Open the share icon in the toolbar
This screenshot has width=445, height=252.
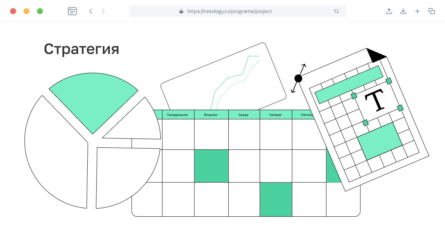tap(389, 11)
